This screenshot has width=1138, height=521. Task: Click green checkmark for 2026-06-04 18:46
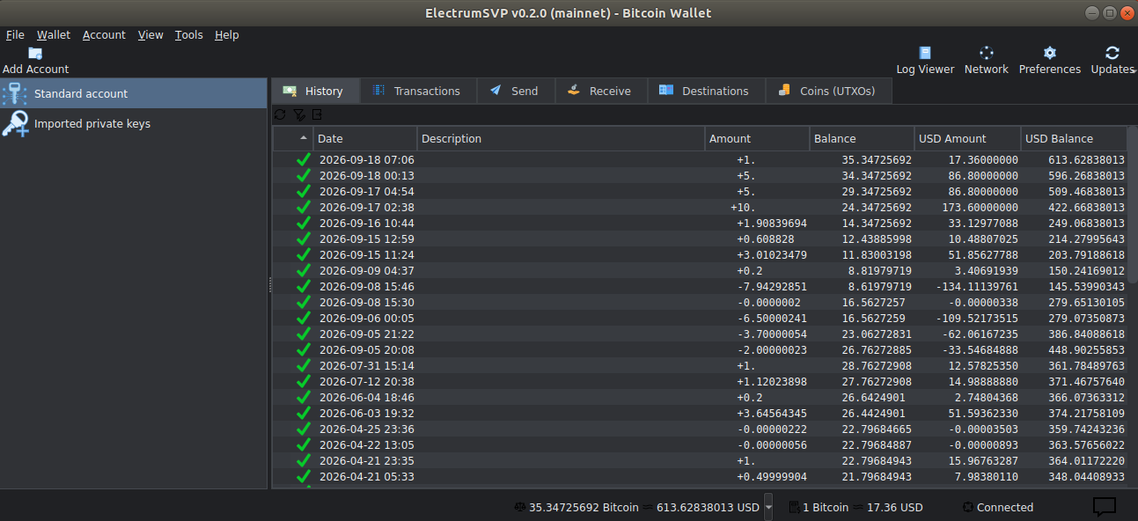304,398
